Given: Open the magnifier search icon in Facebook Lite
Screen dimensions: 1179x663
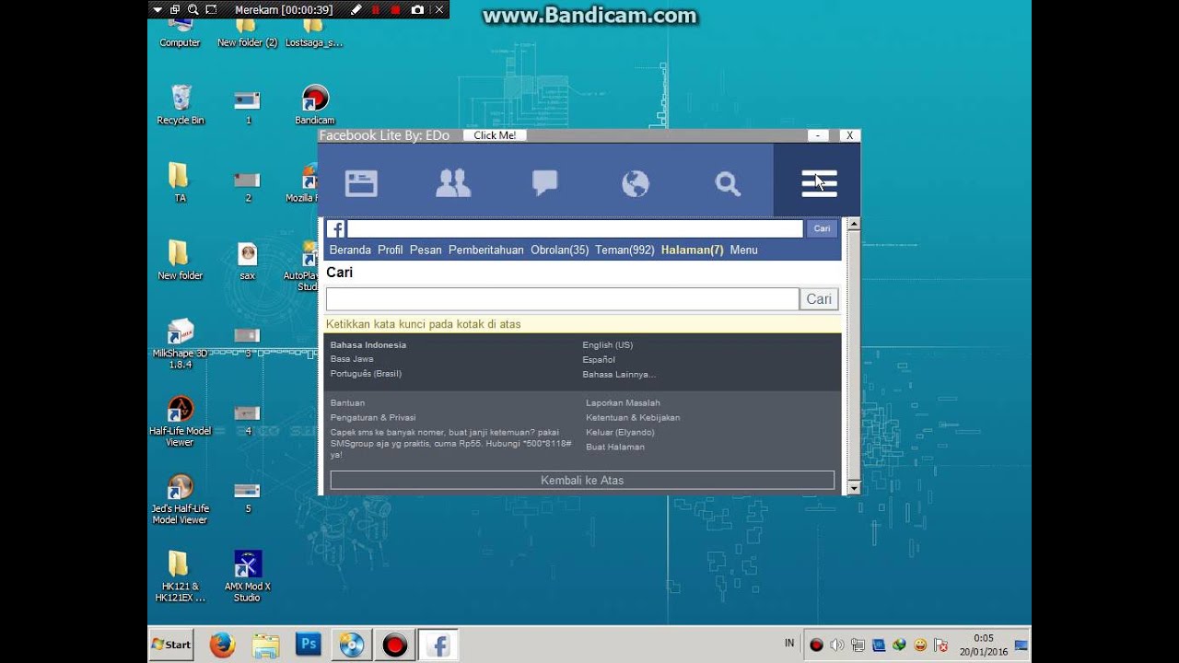Looking at the screenshot, I should click(x=728, y=183).
